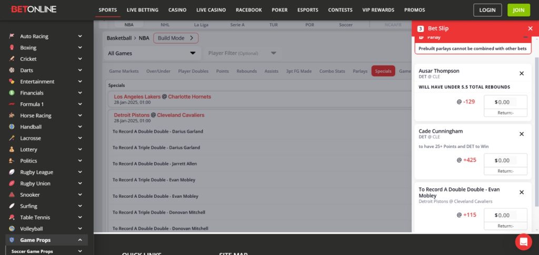The image size is (539, 255).
Task: Expand the Soccer Game Props chevron
Action: (x=80, y=251)
